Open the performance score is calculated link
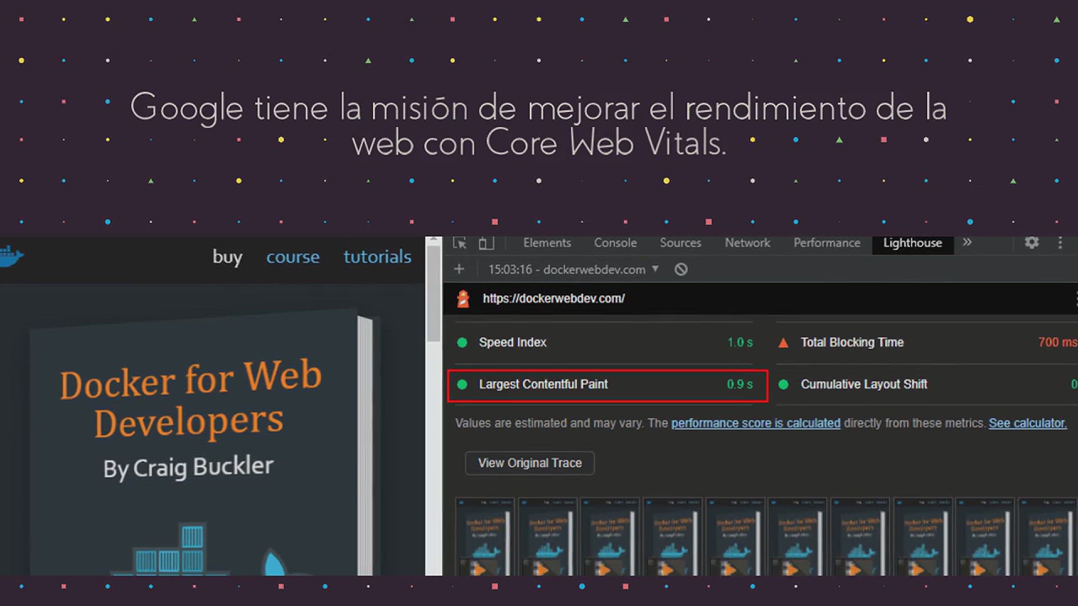The width and height of the screenshot is (1078, 606). point(755,423)
